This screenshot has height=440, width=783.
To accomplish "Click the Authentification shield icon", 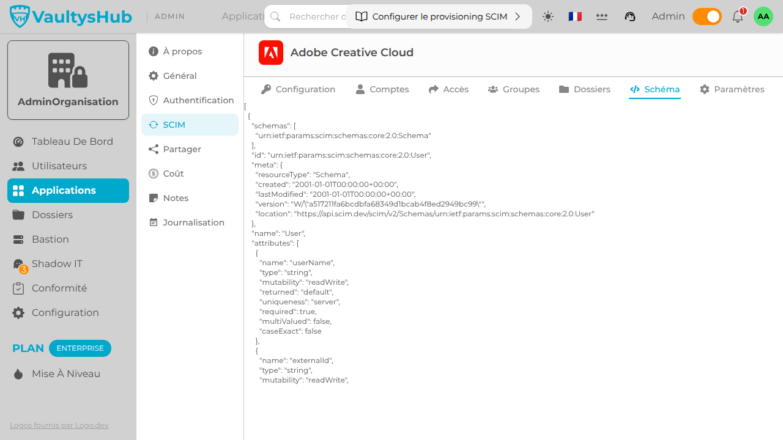I will click(x=154, y=100).
